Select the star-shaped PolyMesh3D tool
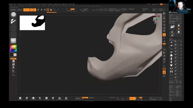 172,32
